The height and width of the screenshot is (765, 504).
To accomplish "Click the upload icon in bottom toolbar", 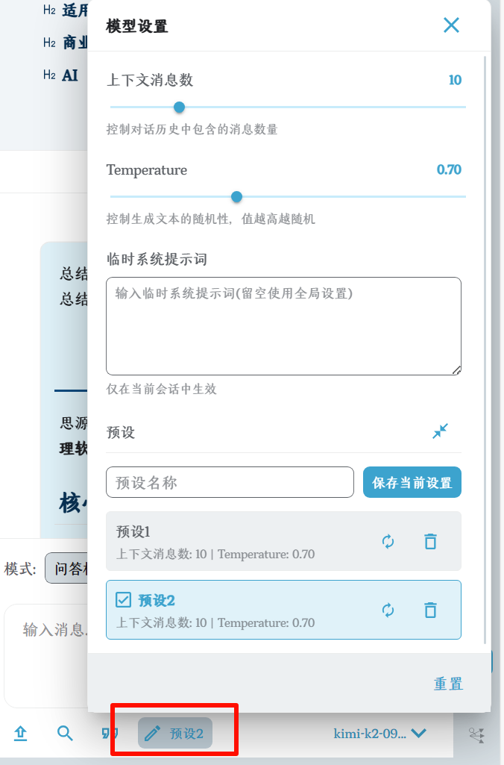I will pos(21,734).
